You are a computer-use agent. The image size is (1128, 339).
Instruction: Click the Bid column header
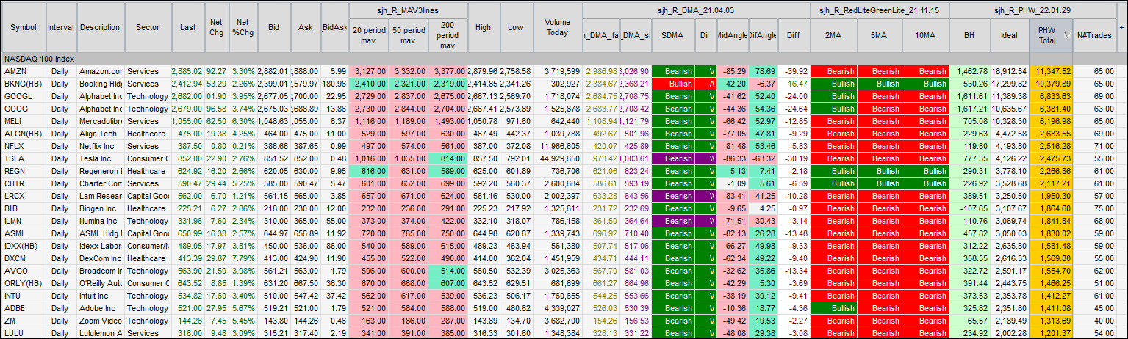pos(273,27)
